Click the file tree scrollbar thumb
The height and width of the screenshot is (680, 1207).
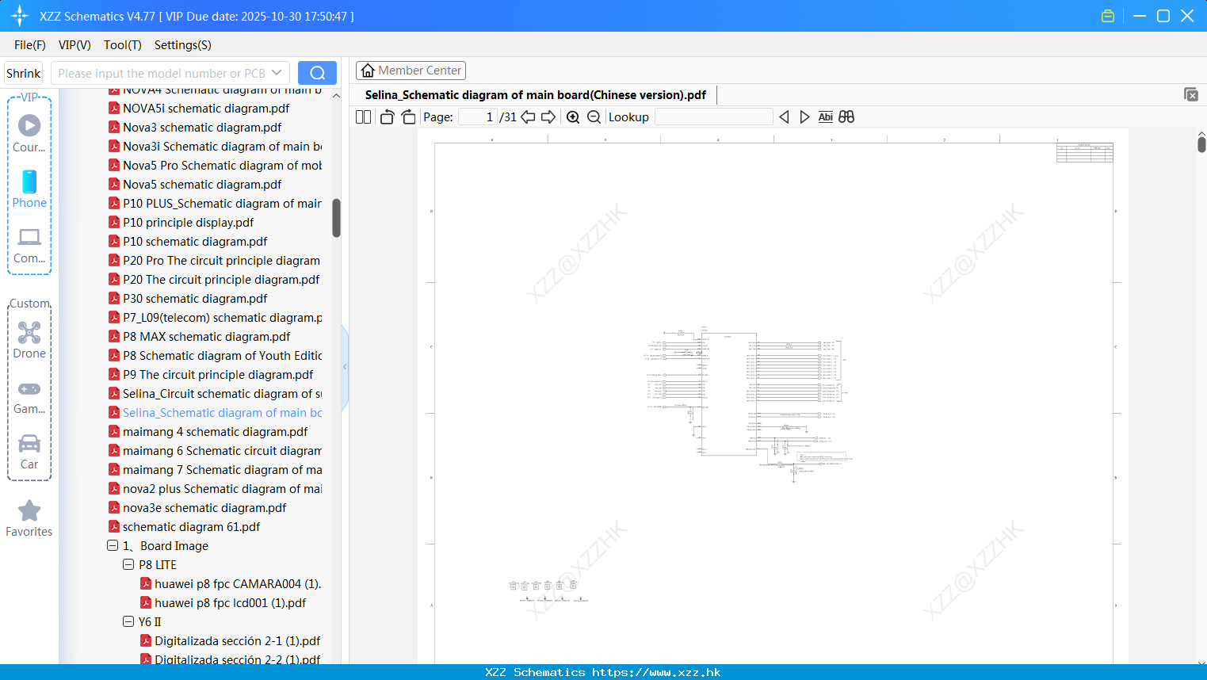click(336, 217)
